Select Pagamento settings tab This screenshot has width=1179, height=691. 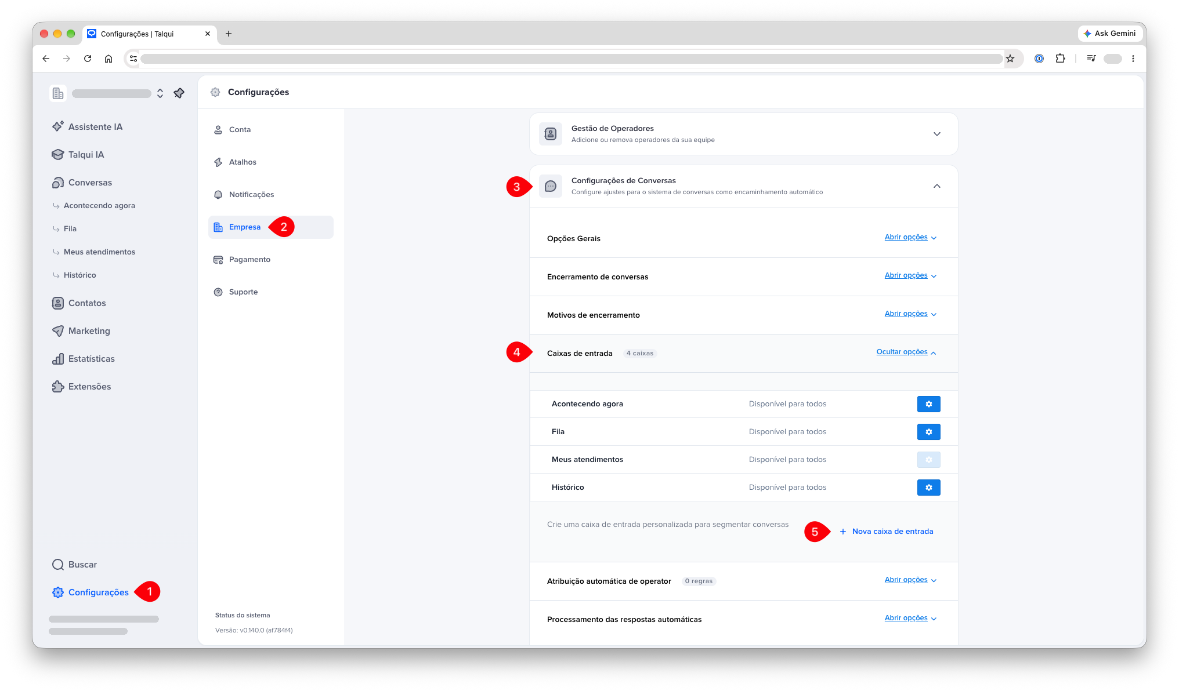pos(270,260)
